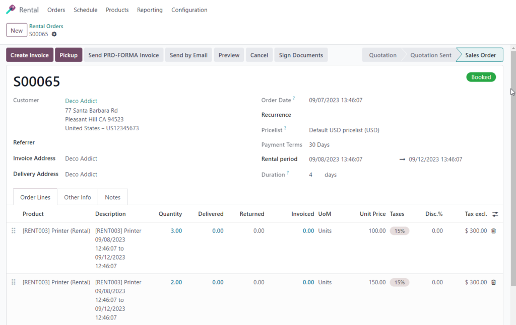Open the Orders menu
Viewport: 516px width, 325px height.
56,10
